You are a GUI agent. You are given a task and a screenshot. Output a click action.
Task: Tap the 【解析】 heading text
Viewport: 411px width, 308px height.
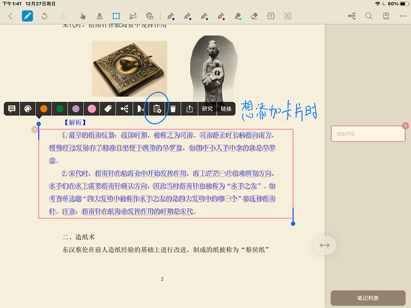coord(75,123)
